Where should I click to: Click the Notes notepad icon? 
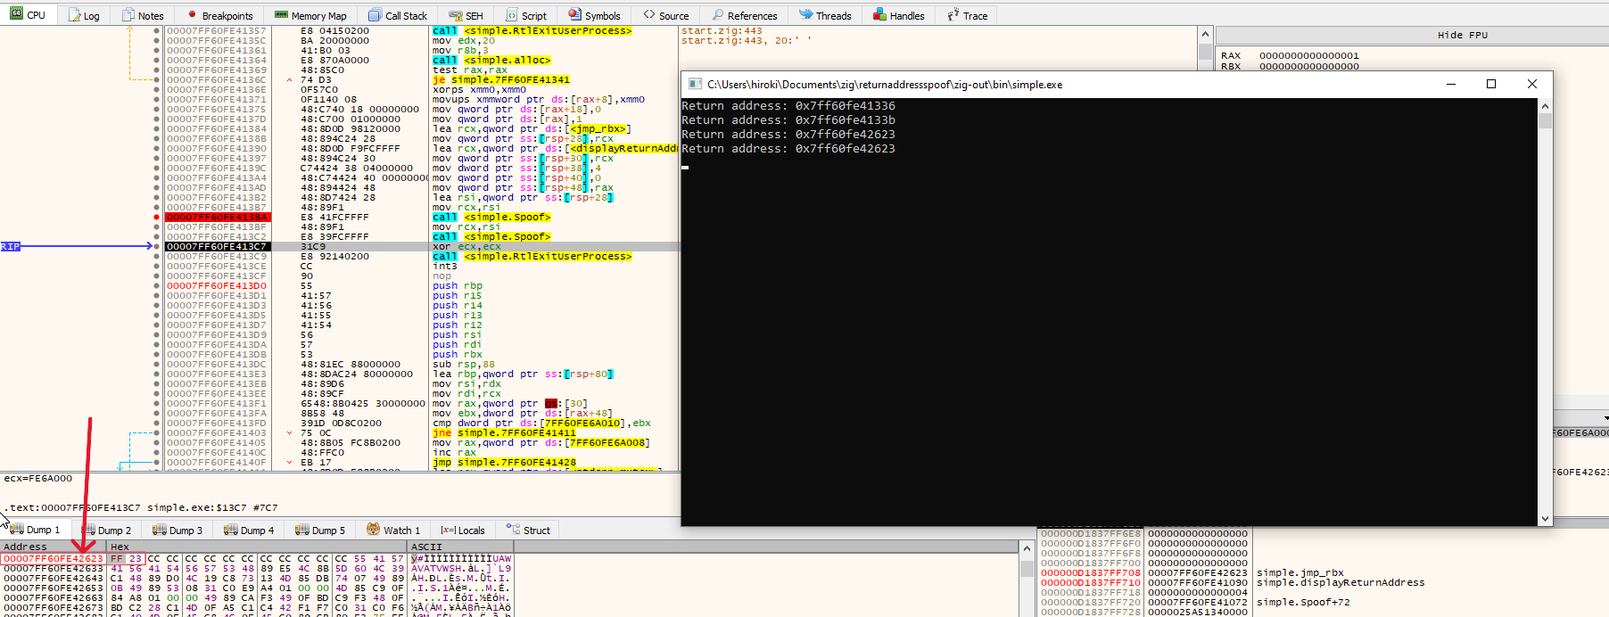(x=128, y=15)
